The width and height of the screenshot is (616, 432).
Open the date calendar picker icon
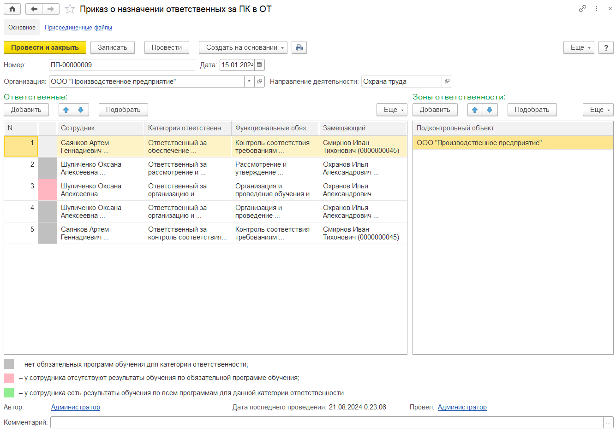pyautogui.click(x=260, y=65)
